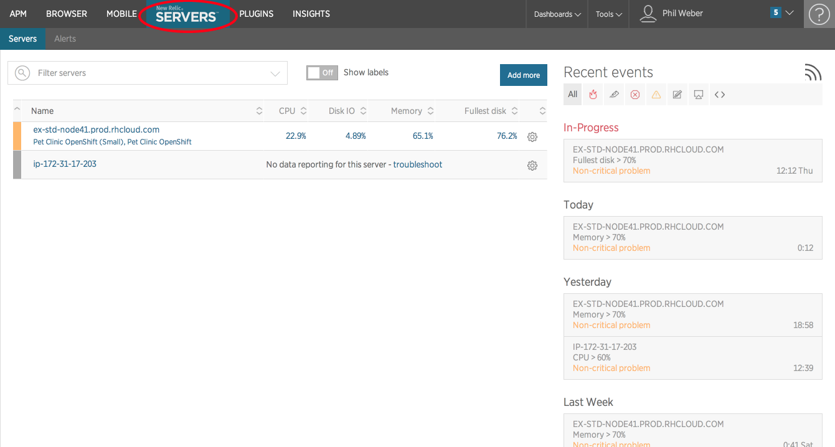
Task: Click inside the Filter servers input field
Action: click(x=148, y=73)
